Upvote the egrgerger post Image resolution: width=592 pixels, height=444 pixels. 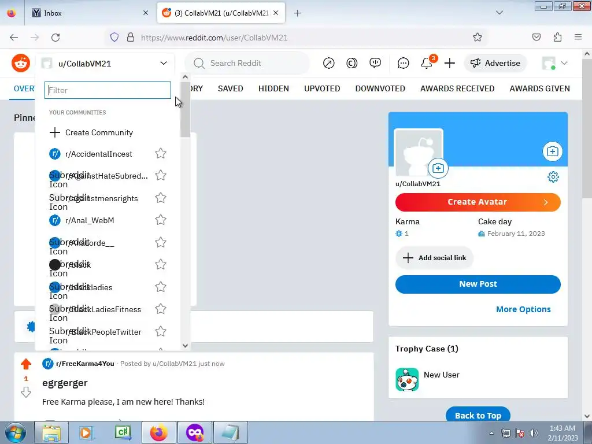pos(25,364)
